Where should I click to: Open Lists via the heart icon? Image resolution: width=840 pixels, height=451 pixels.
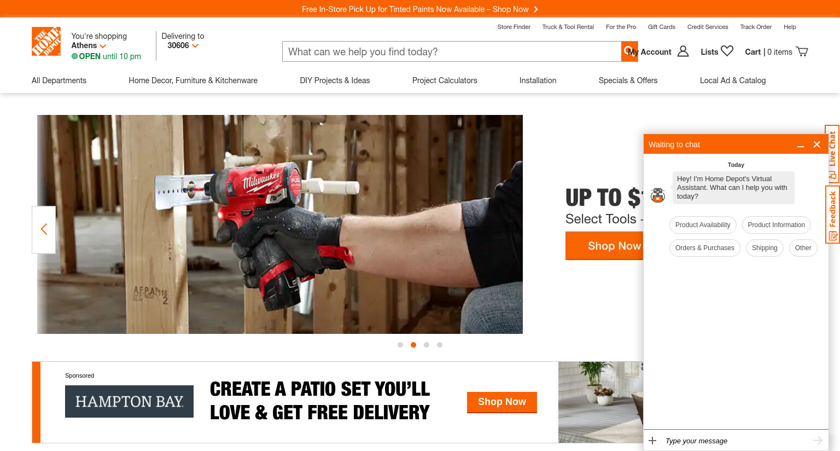(727, 51)
